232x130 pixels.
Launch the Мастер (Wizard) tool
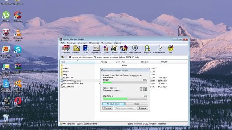point(124,49)
